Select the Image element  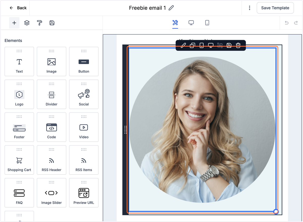(x=52, y=62)
